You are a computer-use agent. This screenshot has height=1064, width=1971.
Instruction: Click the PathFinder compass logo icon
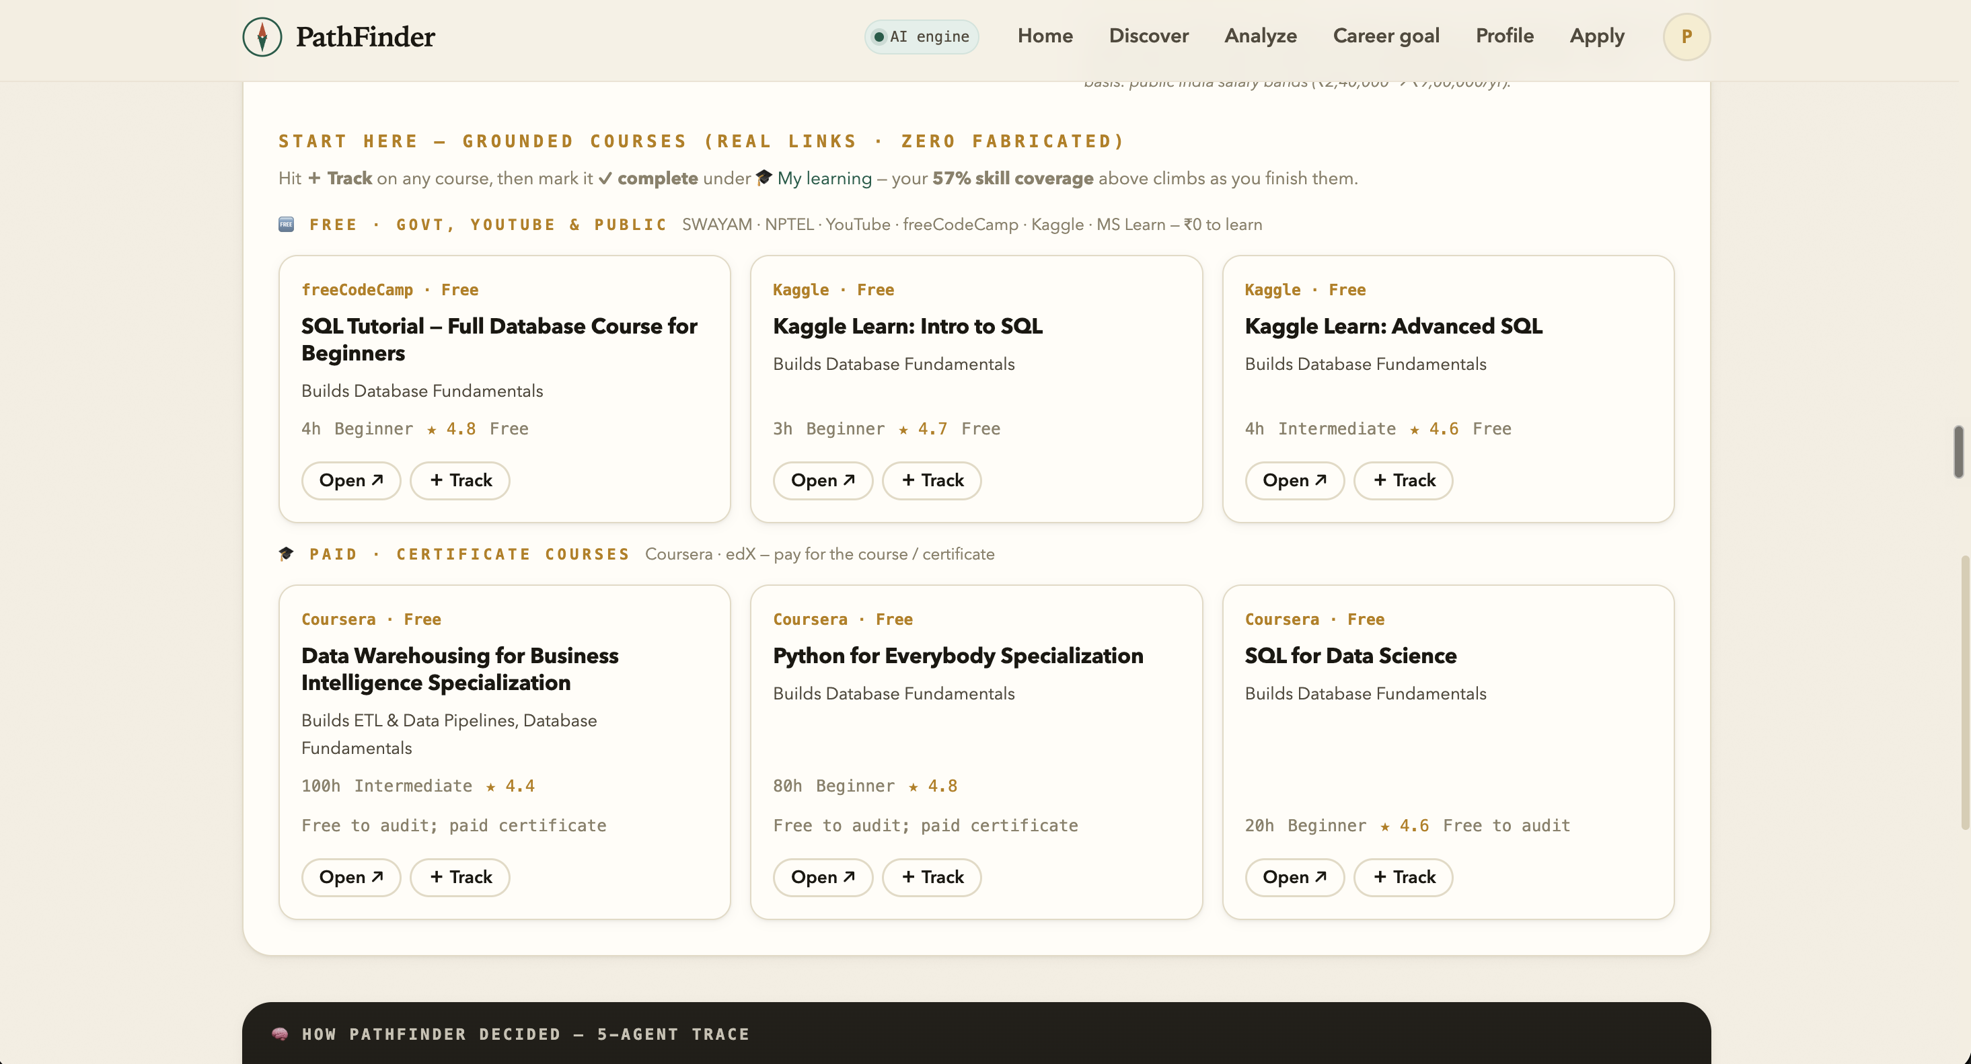click(262, 36)
